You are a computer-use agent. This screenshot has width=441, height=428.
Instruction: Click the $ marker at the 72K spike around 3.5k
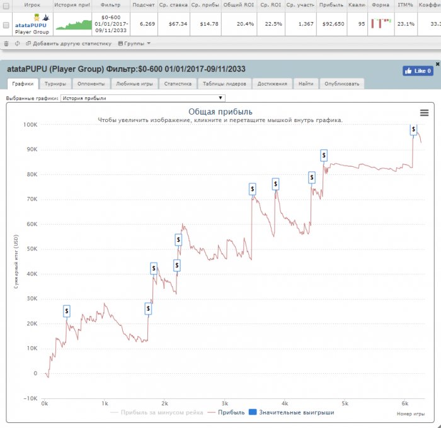coord(253,189)
